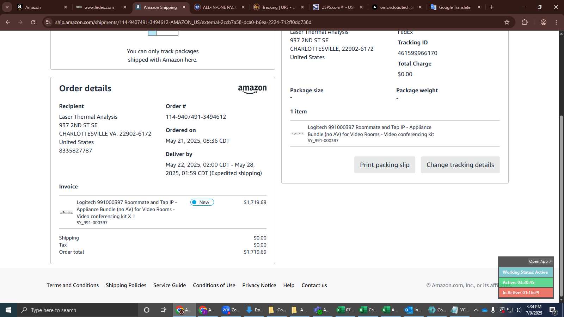Click Working Status: Active indicator
Screen dimensions: 564x317
(x=526, y=272)
